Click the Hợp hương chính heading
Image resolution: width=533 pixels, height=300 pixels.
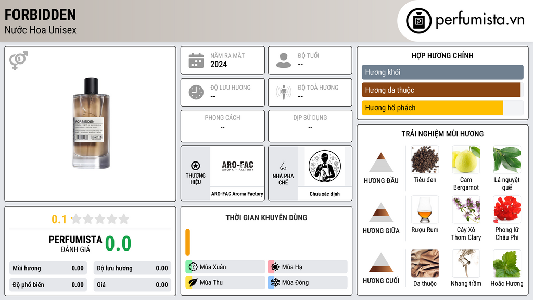tap(442, 55)
